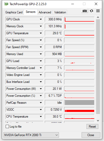
Task: Click the Reset button
Action: 92,127
